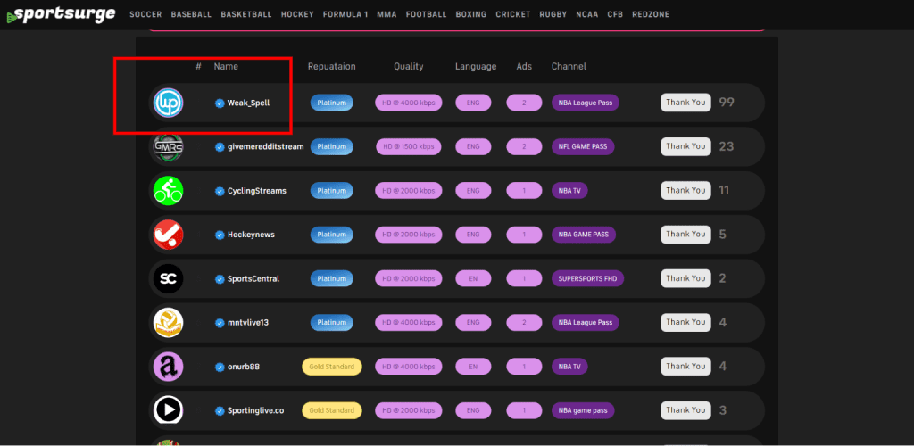Open the CyclingStreams stream link
Screen dimensions: 914x446
[x=256, y=191]
